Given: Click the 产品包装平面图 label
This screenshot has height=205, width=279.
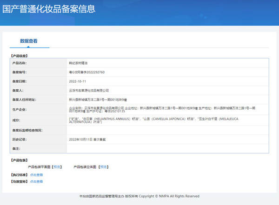Looking at the screenshot, I should coord(39,167).
